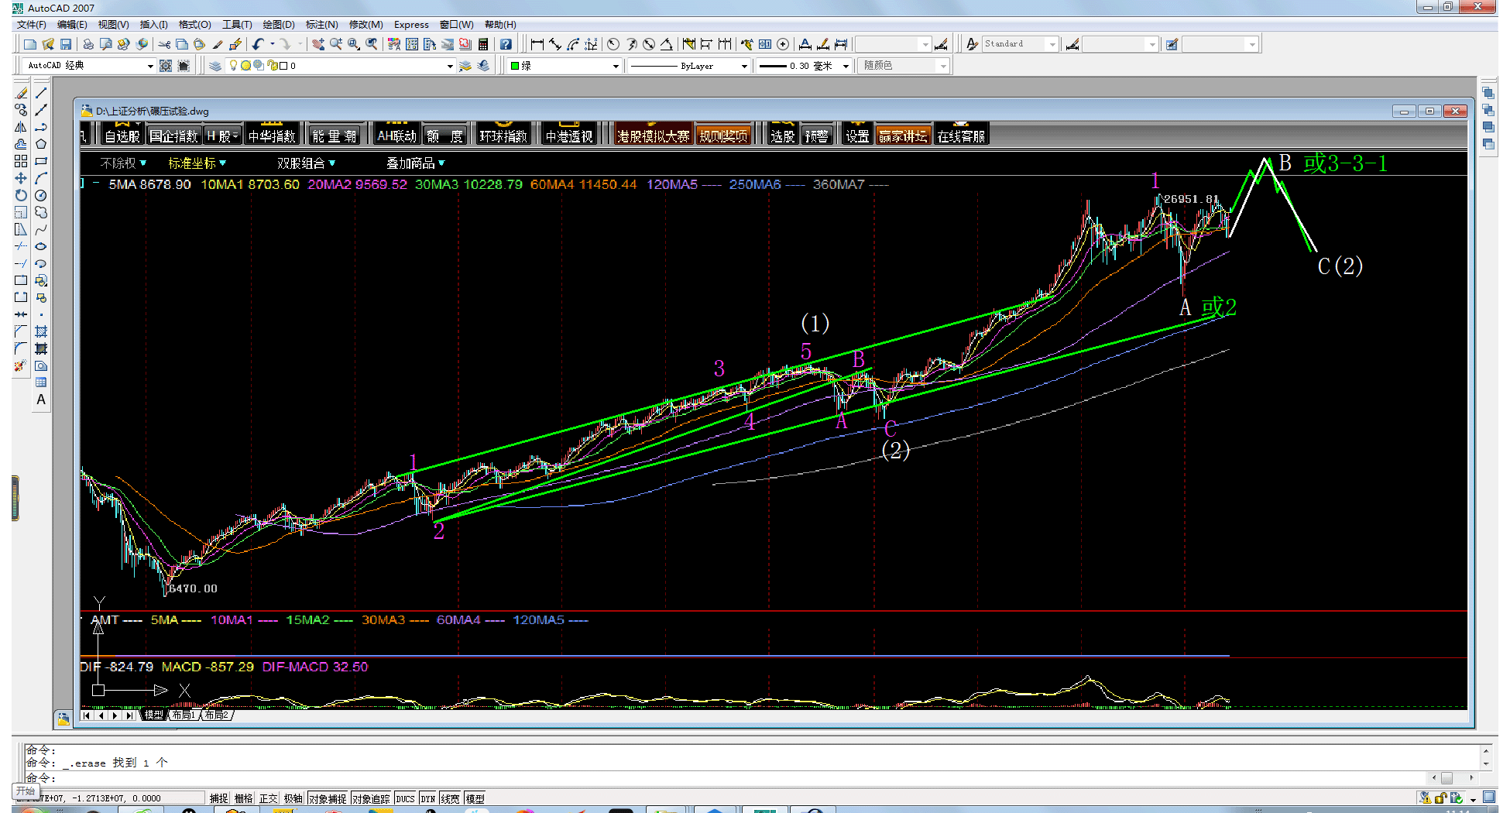Screen dimensions: 1510x813
Task: Click the Undo arrow icon
Action: (258, 44)
